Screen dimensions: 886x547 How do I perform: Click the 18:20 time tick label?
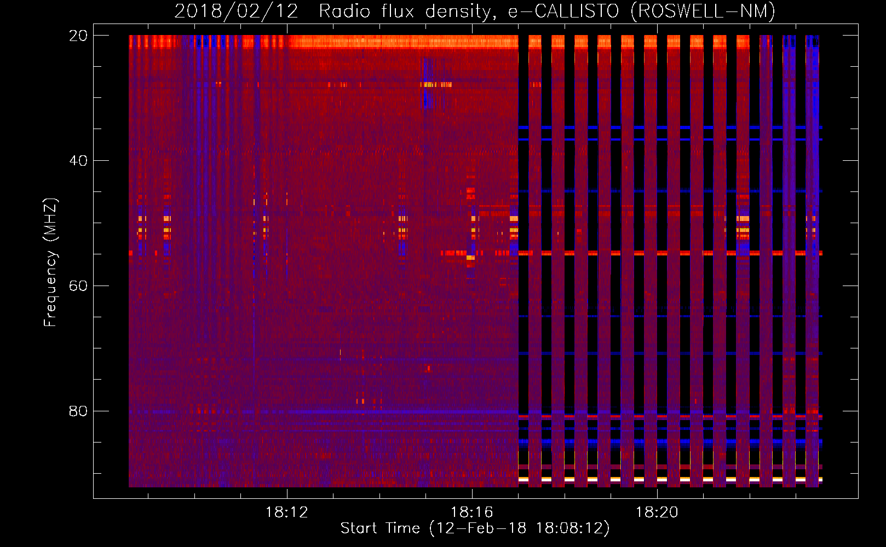click(x=657, y=513)
